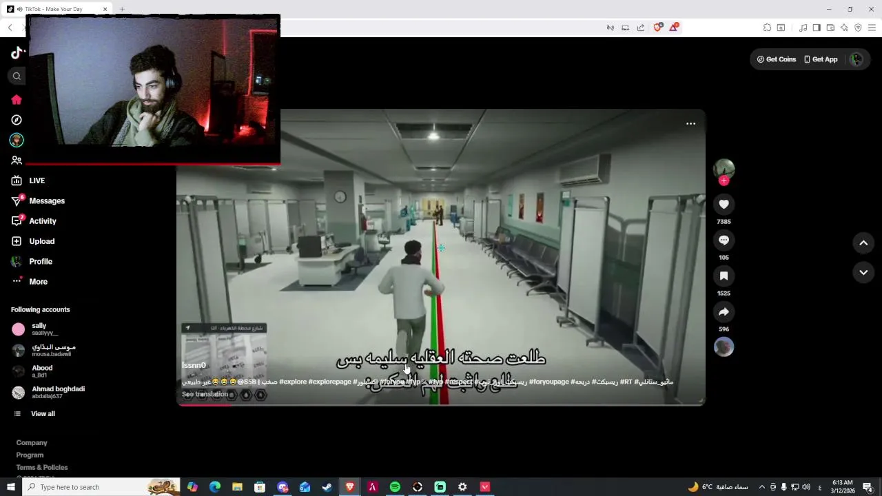Image resolution: width=882 pixels, height=496 pixels.
Task: Open comments showing 105 count
Action: tap(724, 240)
